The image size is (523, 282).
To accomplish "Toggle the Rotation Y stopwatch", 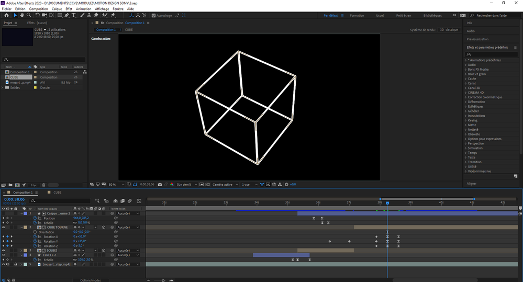I will [x=36, y=241].
